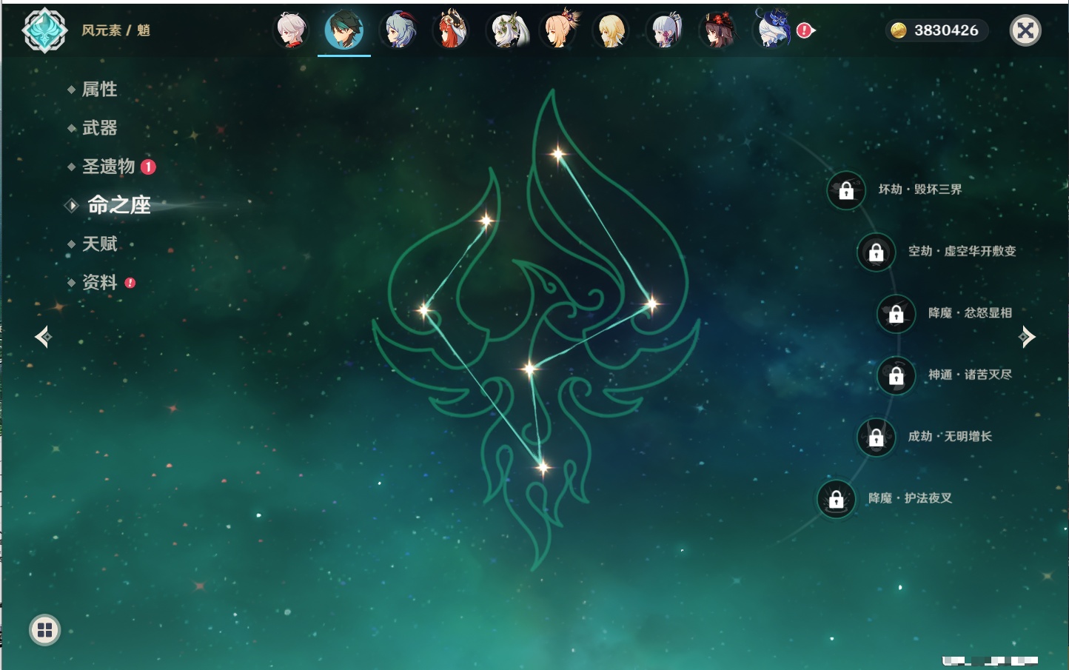Open locked constellation 降魔·护法夜叉
The height and width of the screenshot is (670, 1069).
(x=836, y=499)
